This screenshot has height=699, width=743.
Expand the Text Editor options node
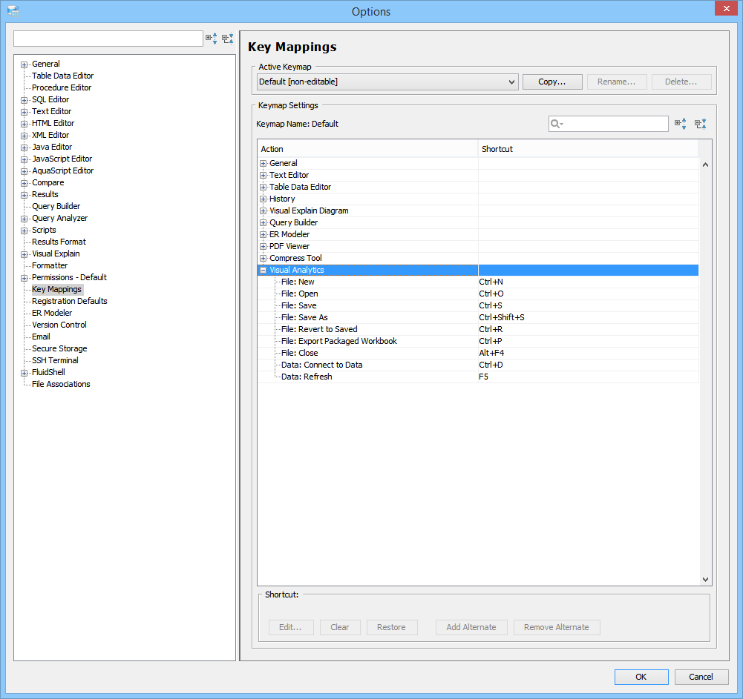click(x=24, y=112)
